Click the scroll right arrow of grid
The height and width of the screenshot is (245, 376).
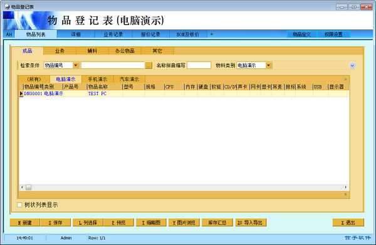coord(345,187)
